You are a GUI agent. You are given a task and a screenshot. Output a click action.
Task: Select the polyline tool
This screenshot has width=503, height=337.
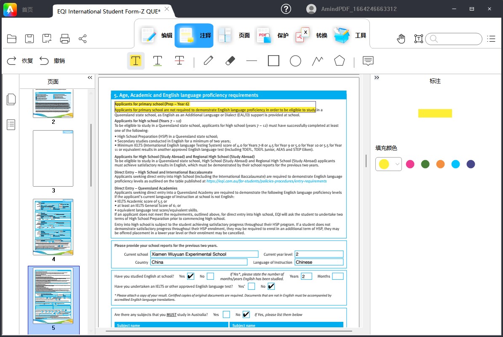point(318,61)
